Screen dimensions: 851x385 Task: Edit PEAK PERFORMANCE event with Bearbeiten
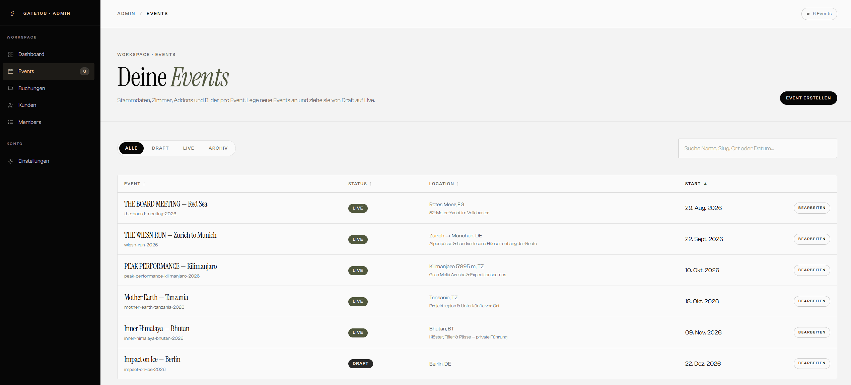coord(812,270)
